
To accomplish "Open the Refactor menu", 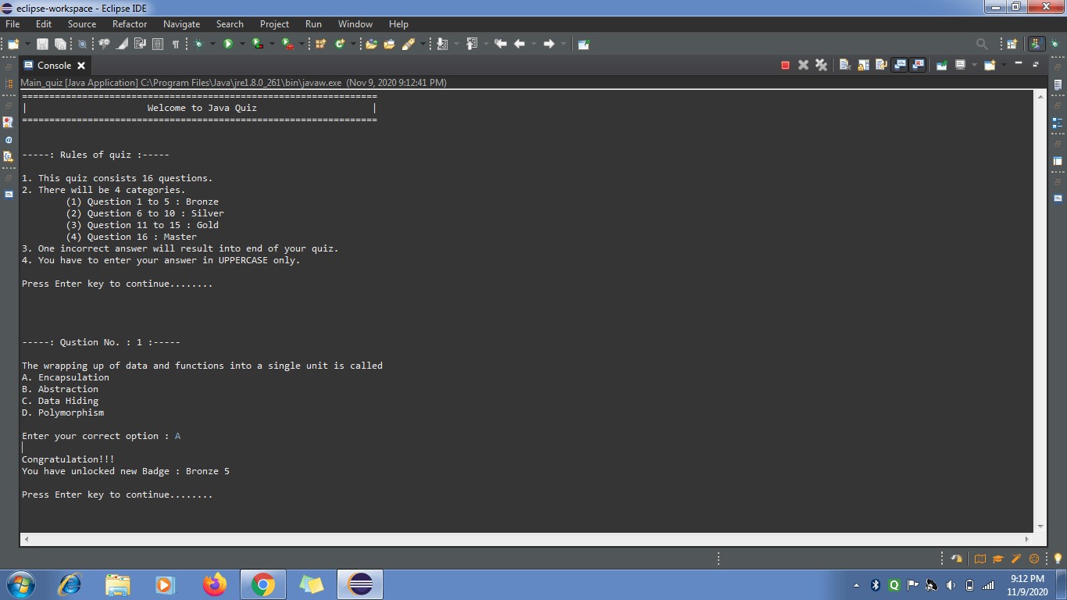I will tap(130, 24).
